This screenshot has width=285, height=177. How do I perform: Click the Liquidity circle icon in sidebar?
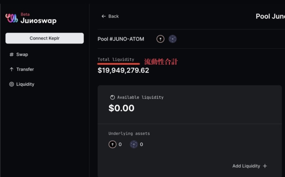(11, 84)
